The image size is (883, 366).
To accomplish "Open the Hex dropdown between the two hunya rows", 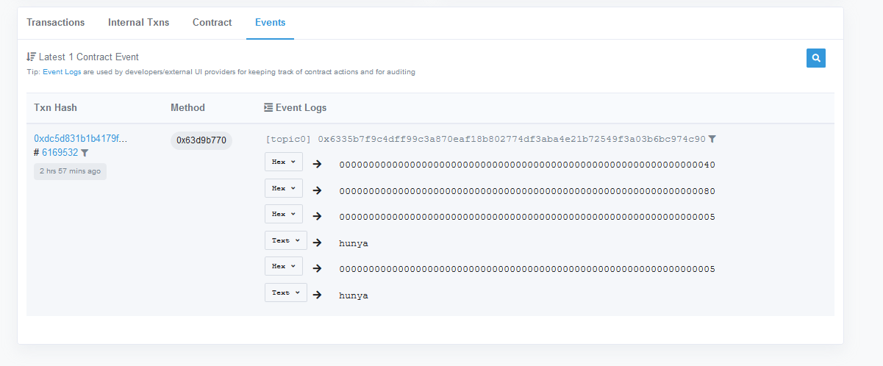I will pos(283,266).
